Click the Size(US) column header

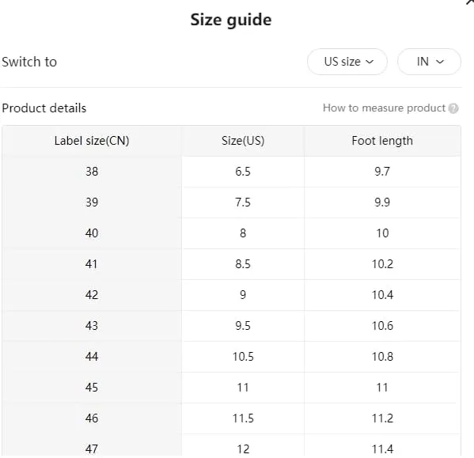pos(243,141)
